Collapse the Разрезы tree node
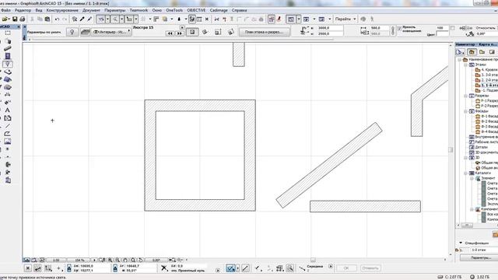Image resolution: width=498 pixels, height=280 pixels. click(465, 96)
